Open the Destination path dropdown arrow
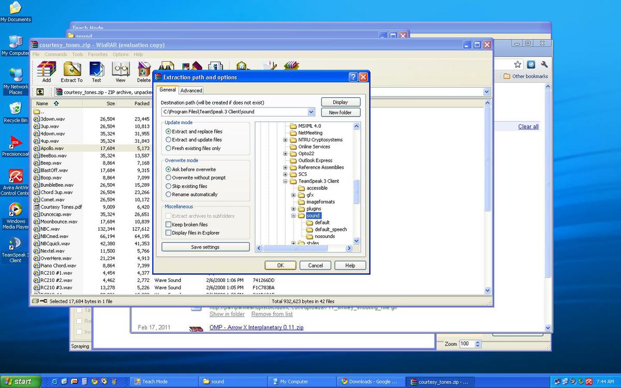 click(311, 112)
